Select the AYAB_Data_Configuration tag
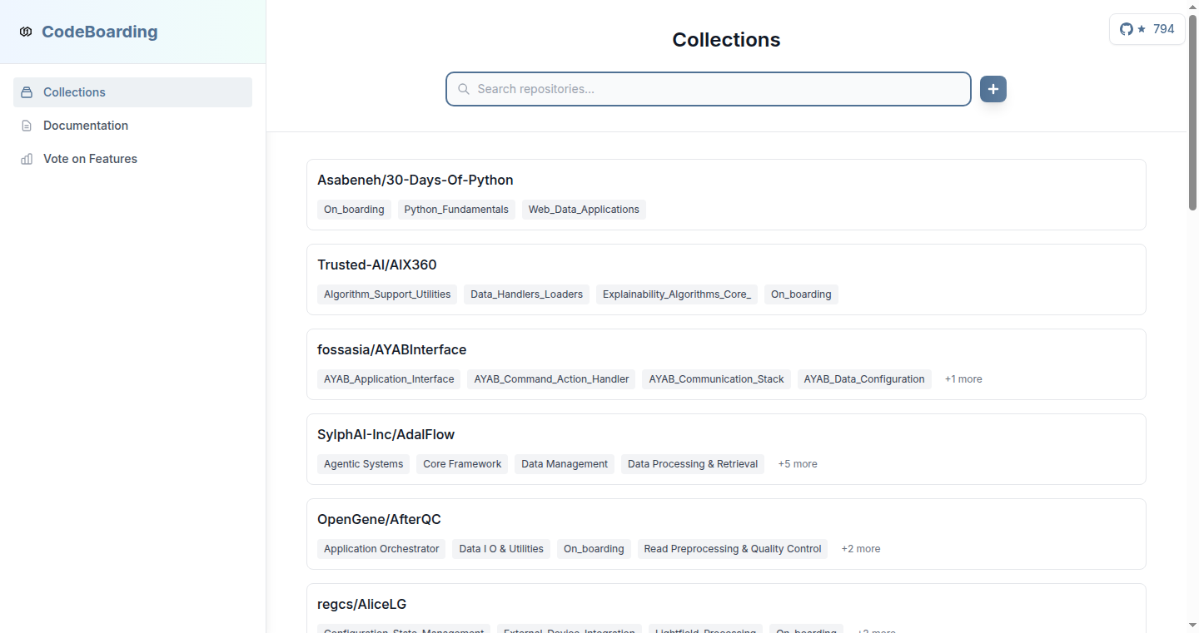 coord(864,379)
